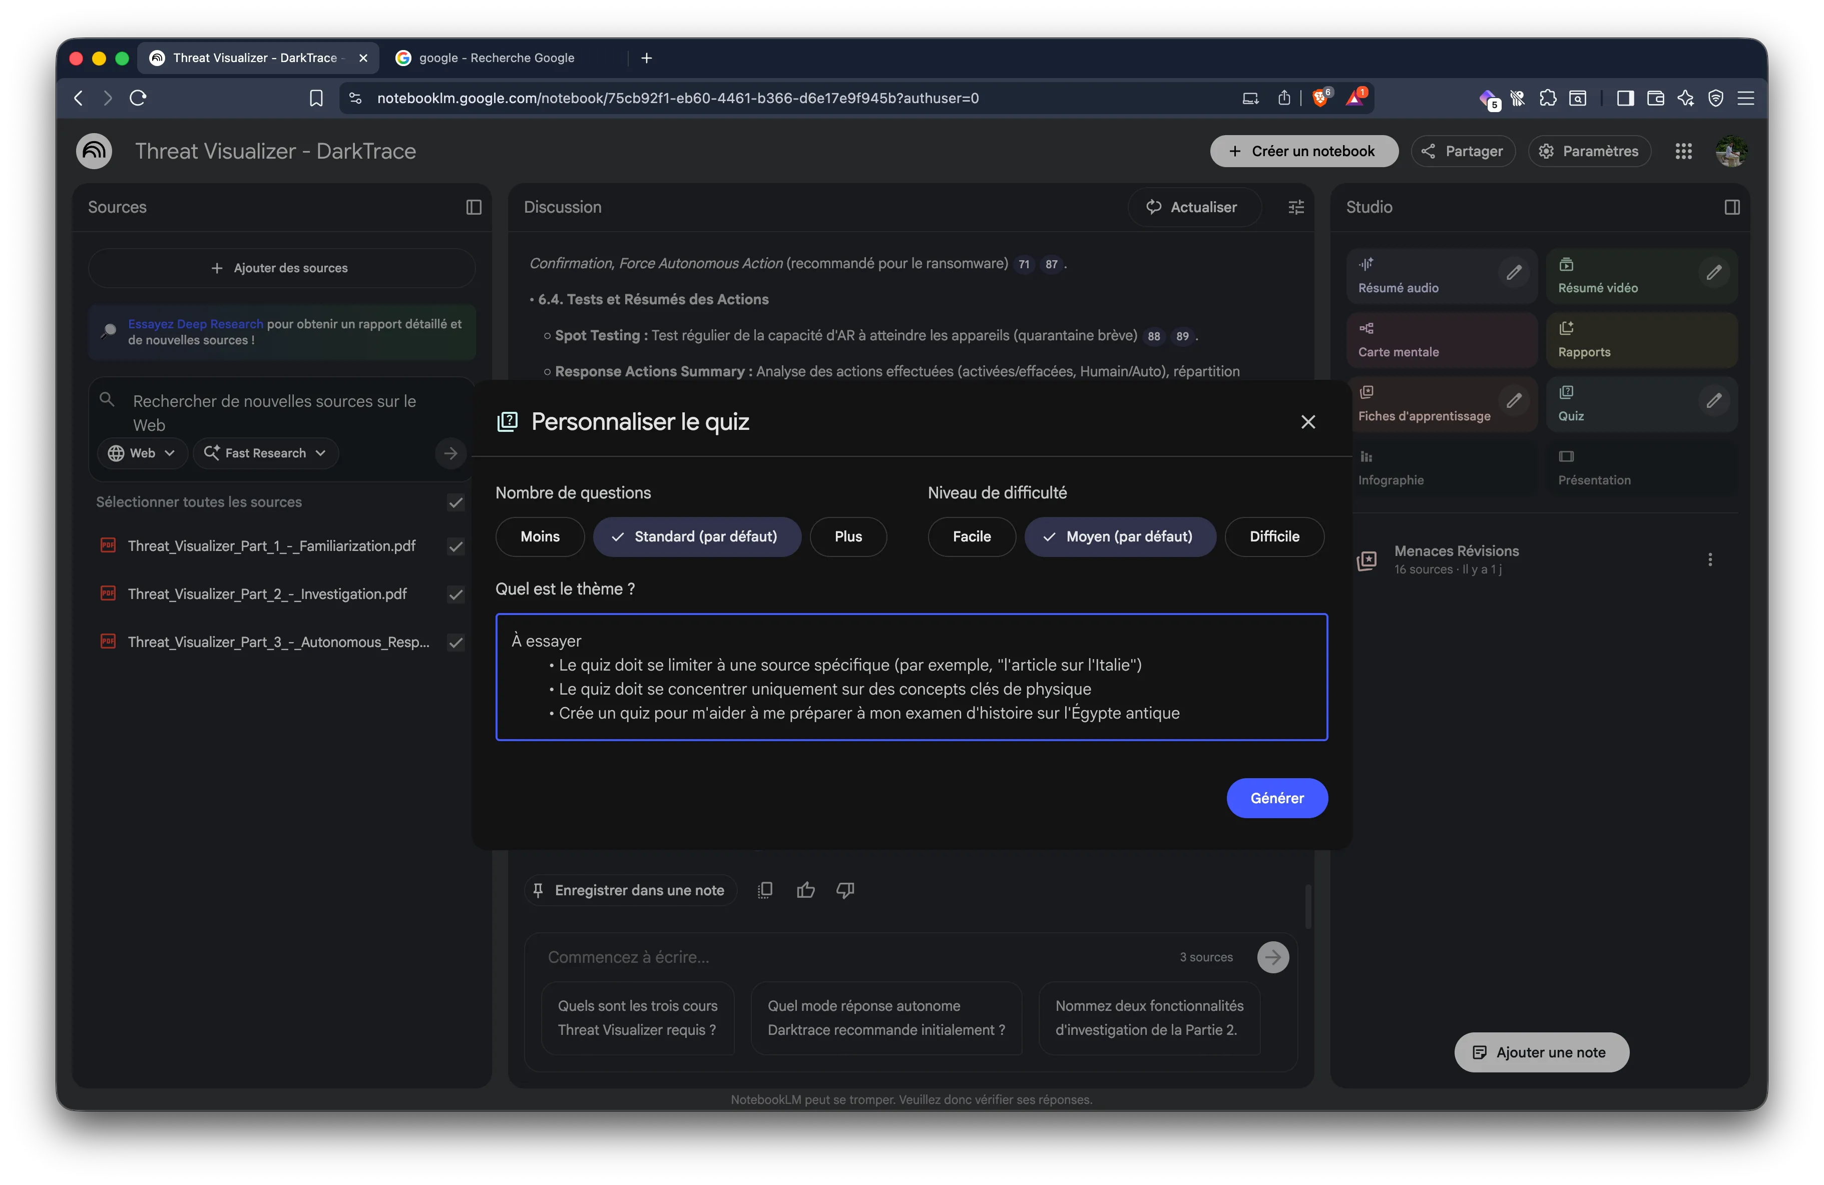Open the Web source type dropdown
Screen dimensions: 1824x1185
141,453
